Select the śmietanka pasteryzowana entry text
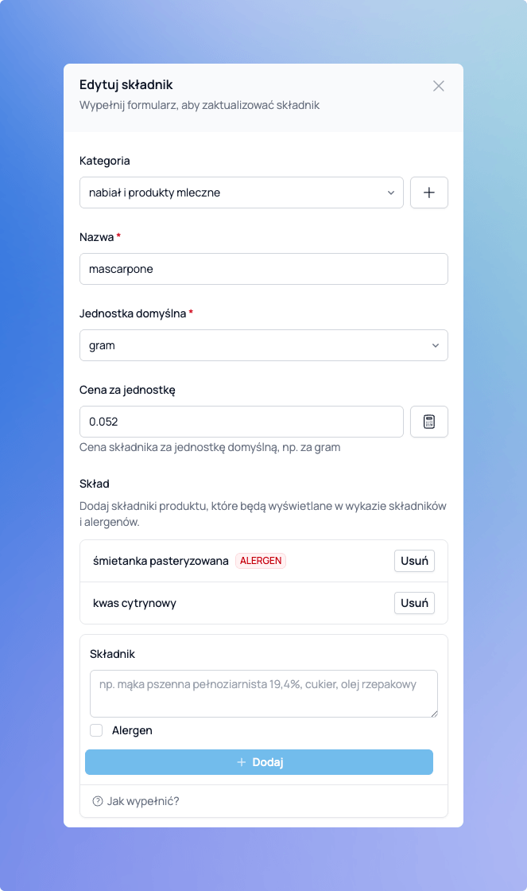This screenshot has height=891, width=527. [161, 561]
